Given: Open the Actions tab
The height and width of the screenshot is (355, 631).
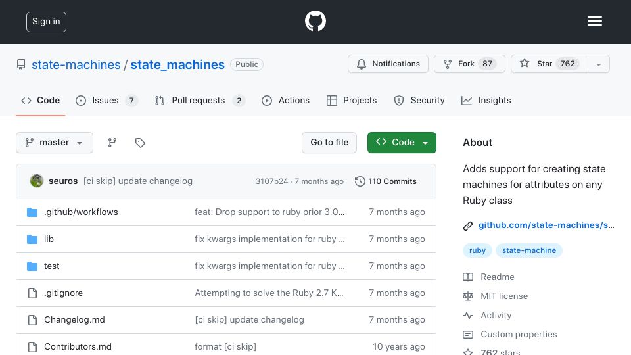Looking at the screenshot, I should pos(286,100).
